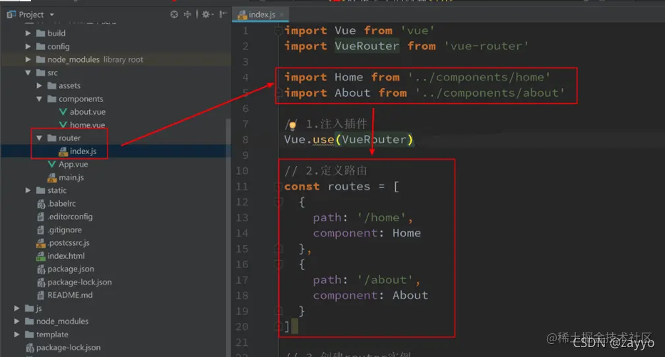Expand the js folder
665x357 pixels.
coord(17,308)
